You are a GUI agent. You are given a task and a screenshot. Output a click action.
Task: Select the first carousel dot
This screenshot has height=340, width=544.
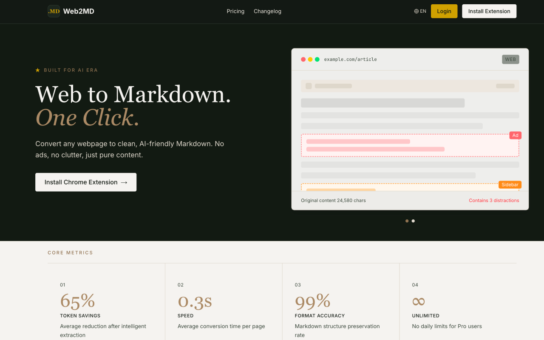pyautogui.click(x=407, y=221)
